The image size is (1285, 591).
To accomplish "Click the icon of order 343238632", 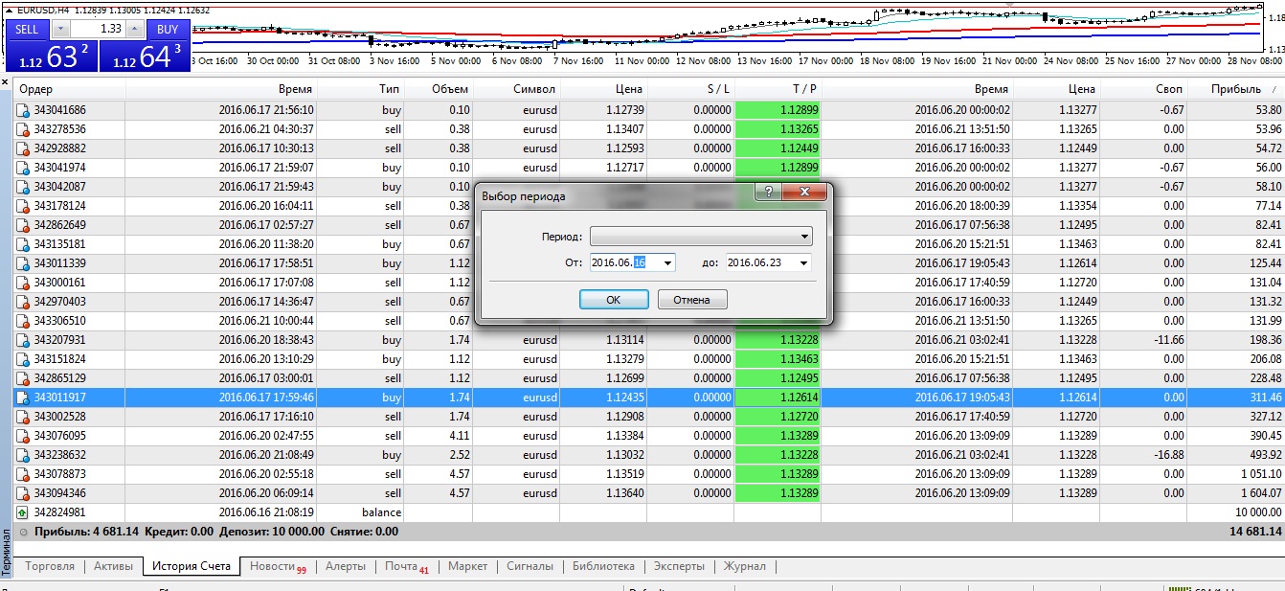I will (x=23, y=455).
